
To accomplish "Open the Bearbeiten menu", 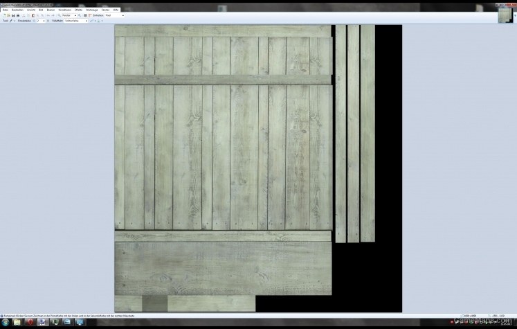I will tap(17, 10).
